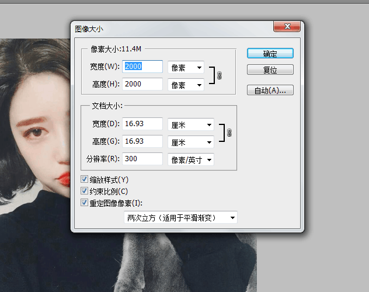369x292 pixels.
Task: Open the 高度(H) 像素 unit dropdown
Action: click(186, 85)
